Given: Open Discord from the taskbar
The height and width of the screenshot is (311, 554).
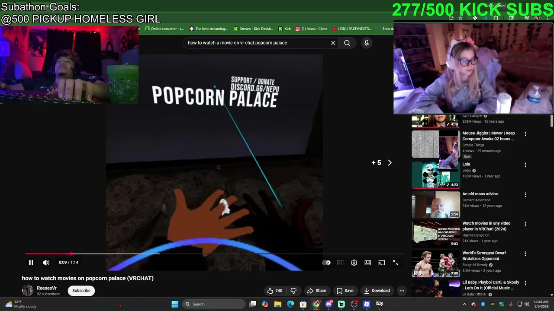Looking at the screenshot, I should tap(329, 304).
